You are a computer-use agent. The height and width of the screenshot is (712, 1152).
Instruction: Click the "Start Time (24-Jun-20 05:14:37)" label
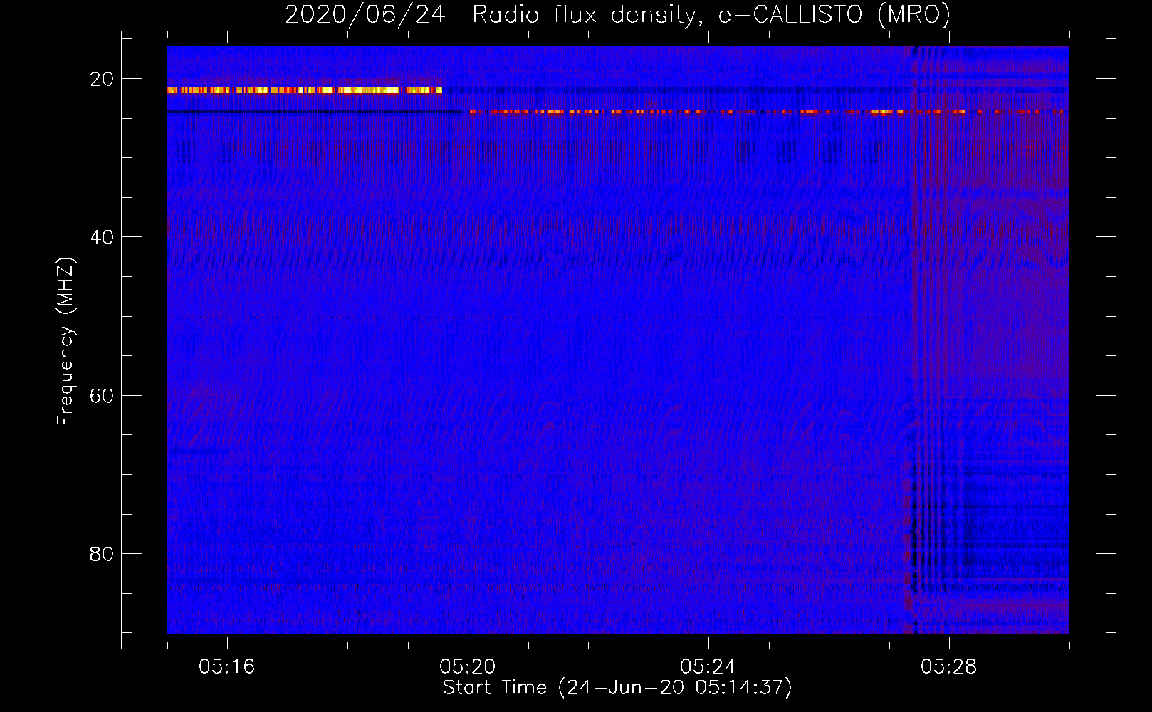tap(617, 688)
